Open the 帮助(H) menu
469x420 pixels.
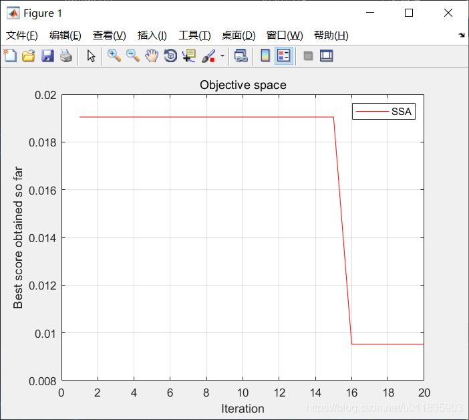[331, 35]
